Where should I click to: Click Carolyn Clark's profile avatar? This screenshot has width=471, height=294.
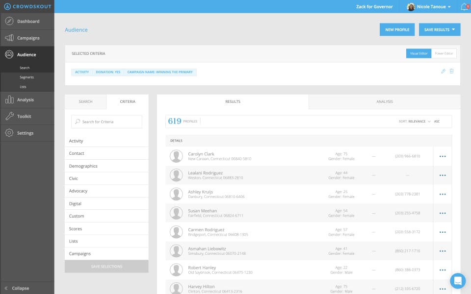176,156
